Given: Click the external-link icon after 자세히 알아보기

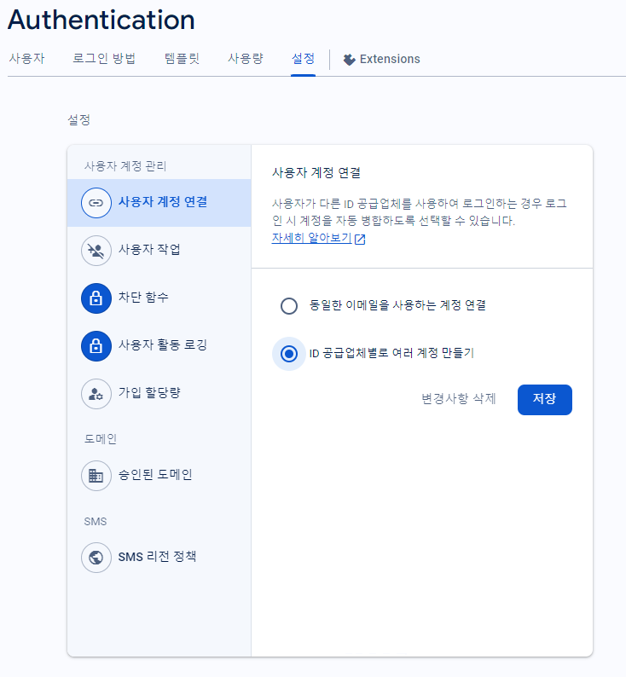Looking at the screenshot, I should click(360, 239).
